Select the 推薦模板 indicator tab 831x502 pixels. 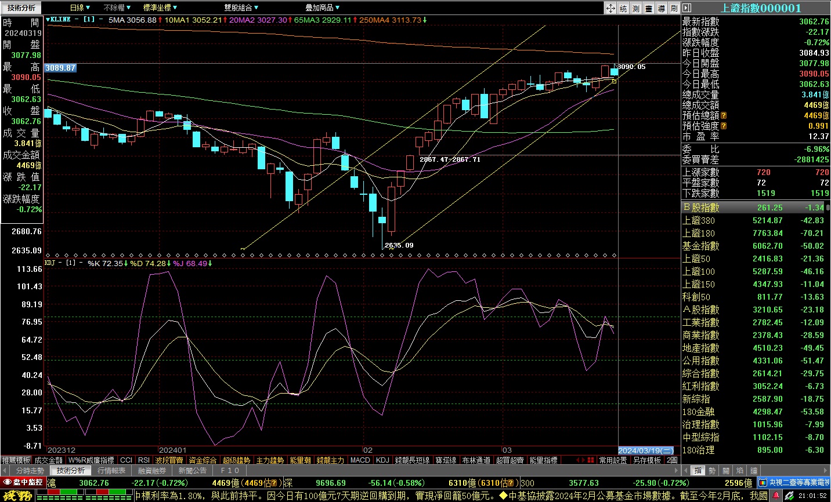tap(16, 460)
